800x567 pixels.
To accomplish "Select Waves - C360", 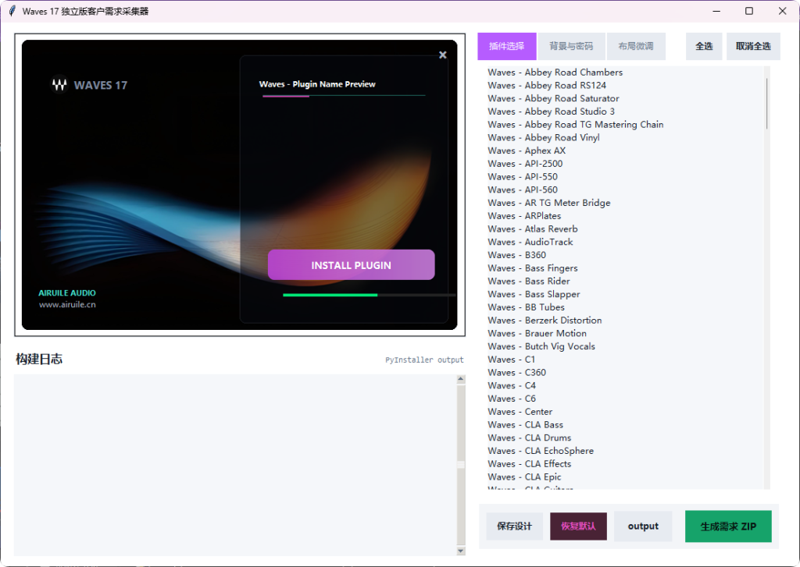I will pos(517,372).
